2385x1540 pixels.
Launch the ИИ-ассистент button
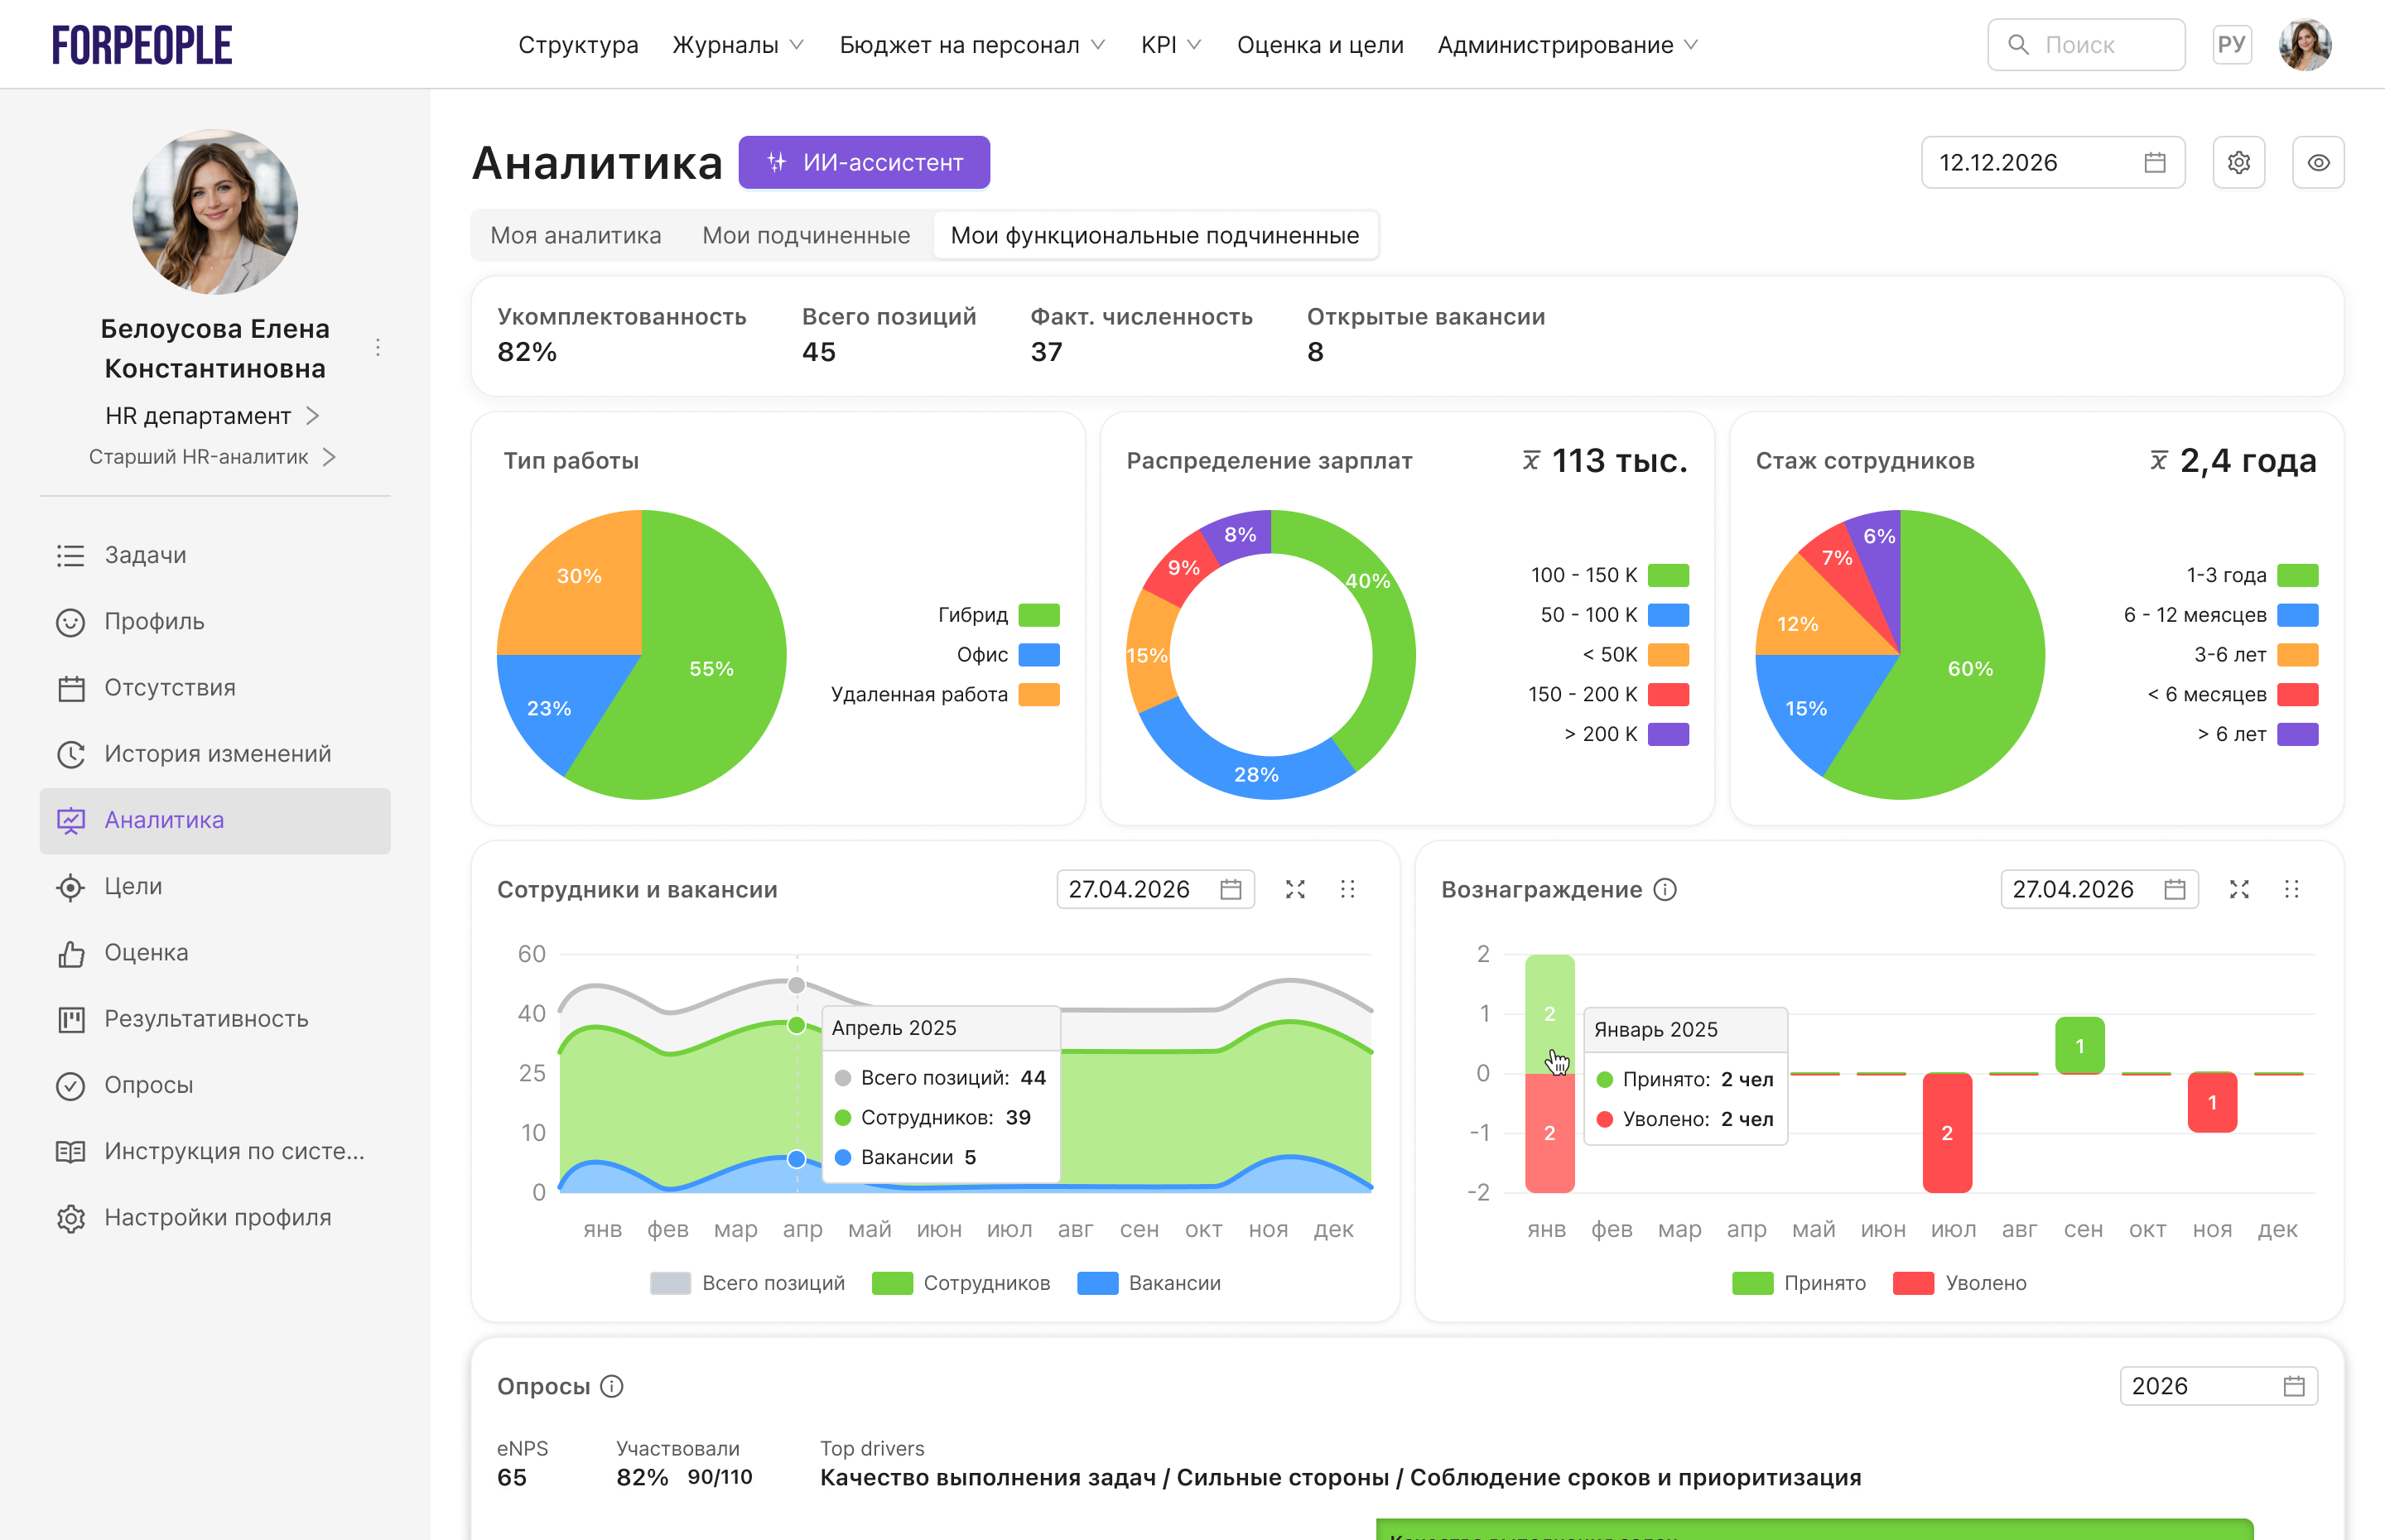[x=864, y=162]
